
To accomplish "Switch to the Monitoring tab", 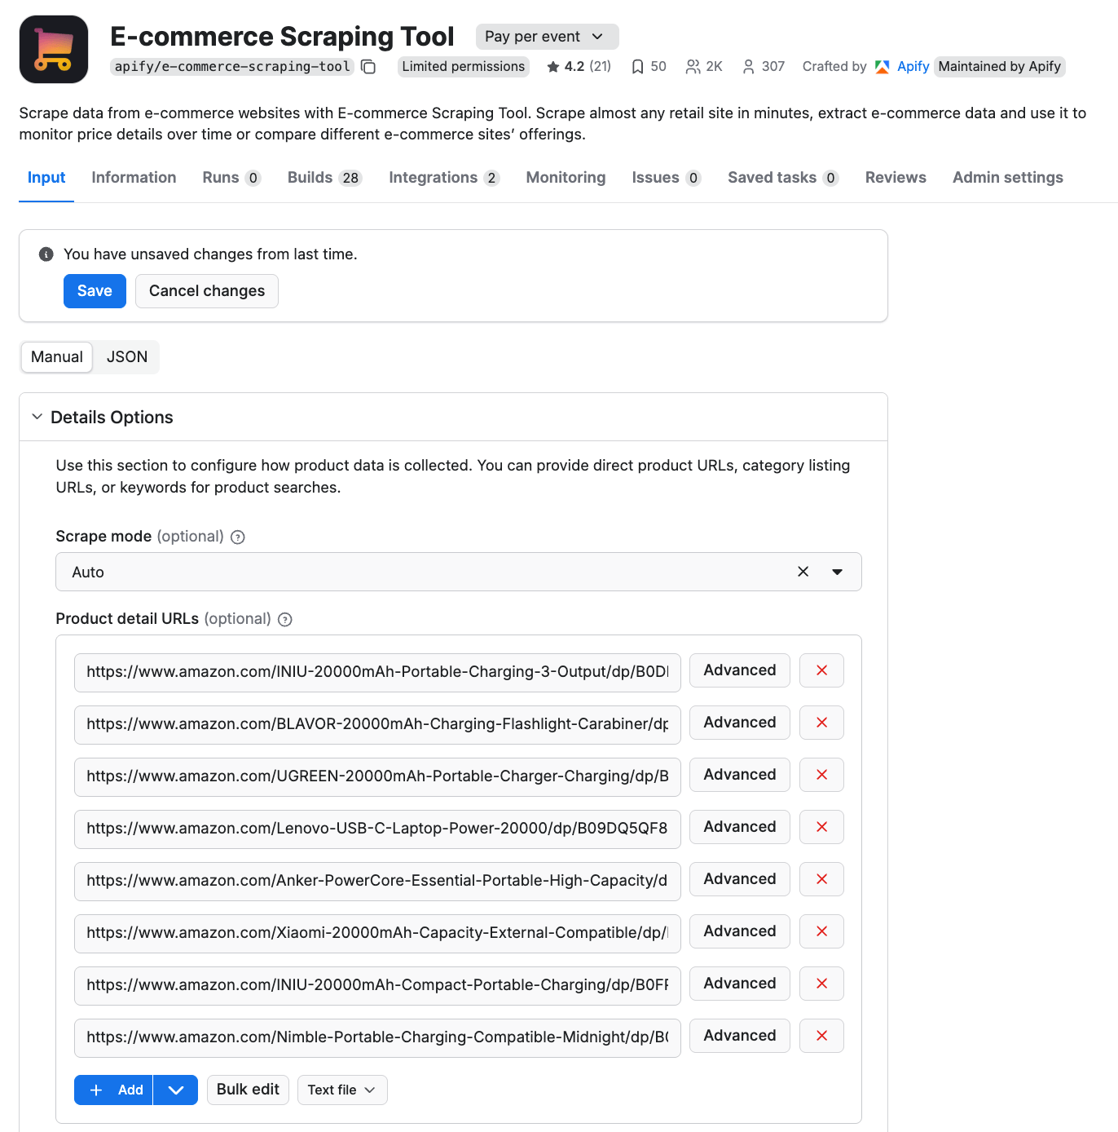I will 566,177.
